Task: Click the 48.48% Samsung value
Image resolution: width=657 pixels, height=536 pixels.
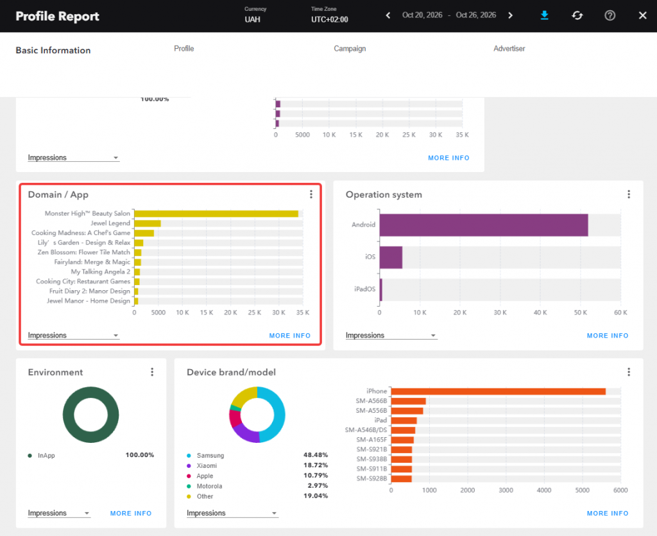Action: [x=316, y=455]
